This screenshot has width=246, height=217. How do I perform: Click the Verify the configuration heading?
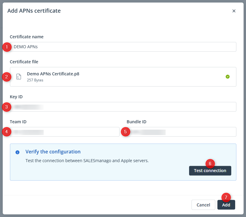[x=53, y=152]
